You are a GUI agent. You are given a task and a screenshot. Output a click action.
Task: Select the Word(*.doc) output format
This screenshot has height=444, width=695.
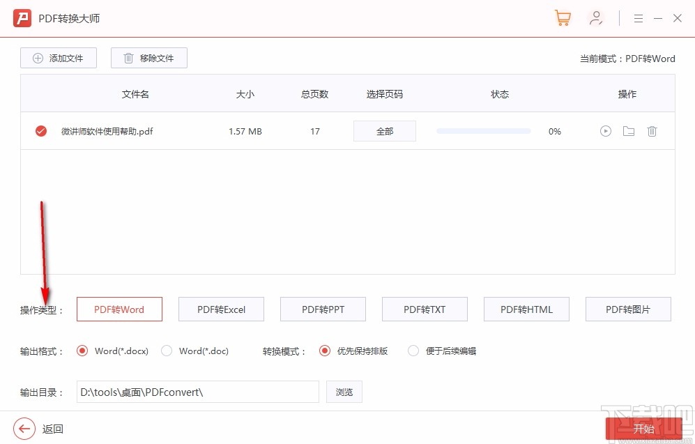pyautogui.click(x=167, y=351)
